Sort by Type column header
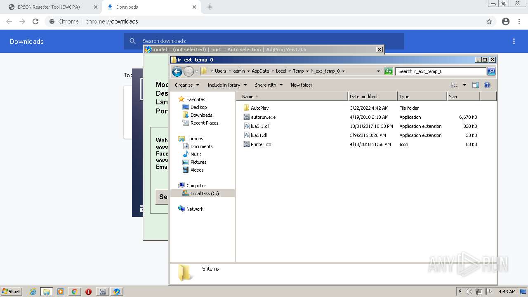Viewport: 528px width, 297px height. [422, 97]
